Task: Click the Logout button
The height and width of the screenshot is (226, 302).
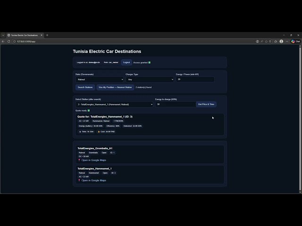Action: click(x=126, y=63)
